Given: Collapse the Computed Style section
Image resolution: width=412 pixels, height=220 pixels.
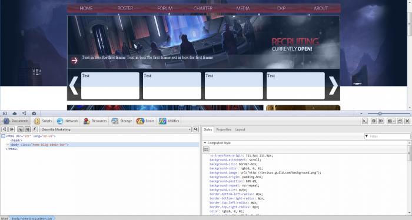Looking at the screenshot, I should [205, 143].
